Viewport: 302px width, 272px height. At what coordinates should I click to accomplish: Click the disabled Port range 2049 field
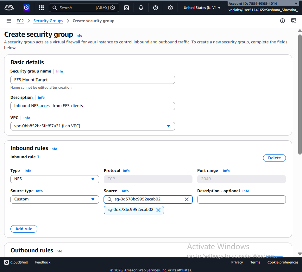241,179
